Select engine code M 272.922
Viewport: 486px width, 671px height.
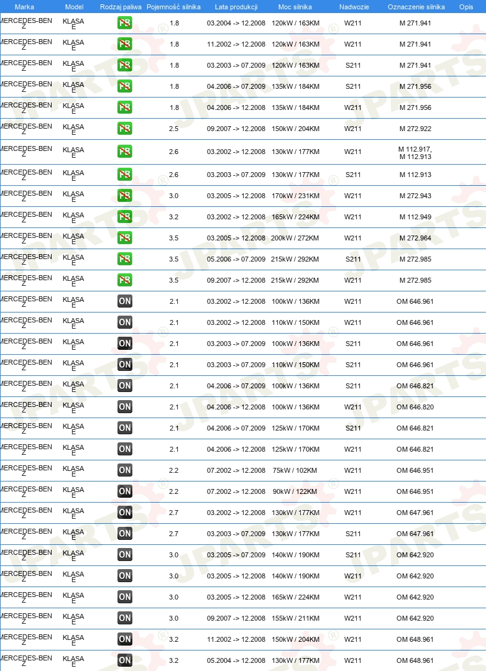point(415,129)
